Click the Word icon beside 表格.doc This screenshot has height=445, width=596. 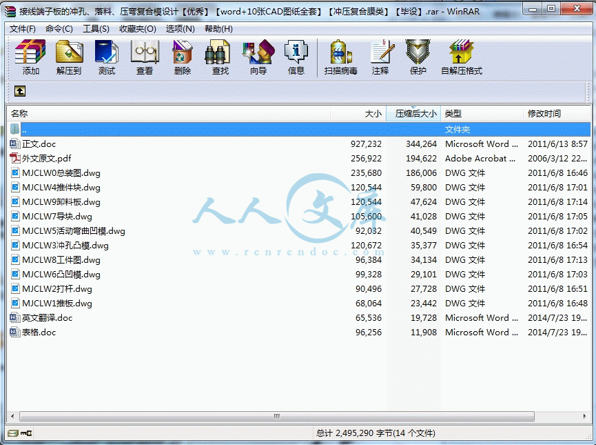(x=15, y=333)
